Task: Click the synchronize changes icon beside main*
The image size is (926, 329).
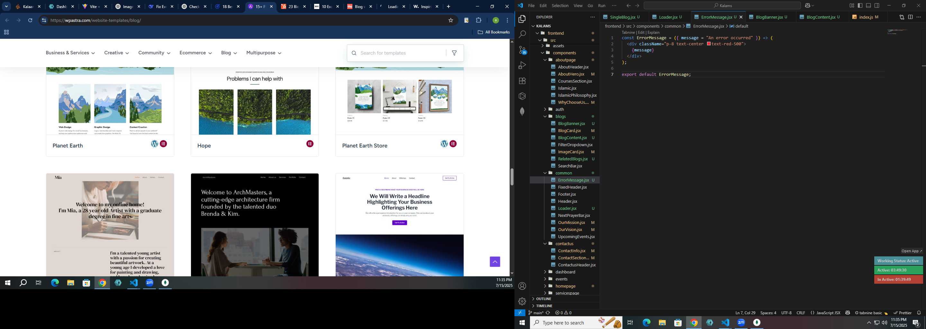Action: [548, 313]
